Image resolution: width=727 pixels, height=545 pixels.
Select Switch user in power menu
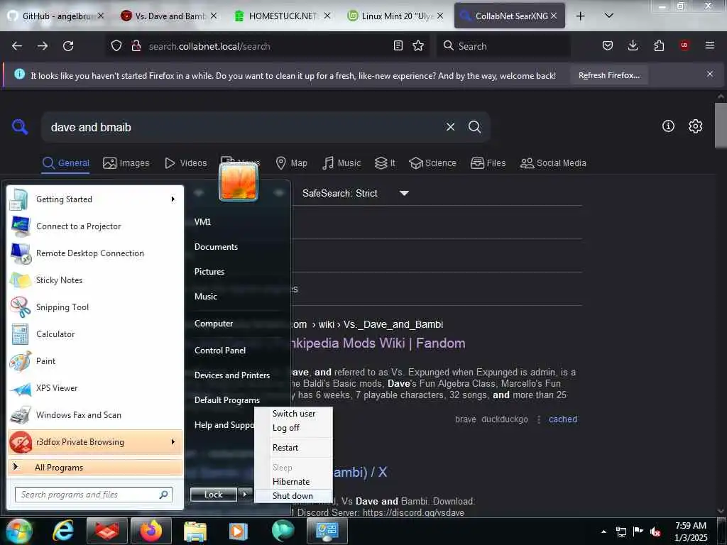pos(293,414)
